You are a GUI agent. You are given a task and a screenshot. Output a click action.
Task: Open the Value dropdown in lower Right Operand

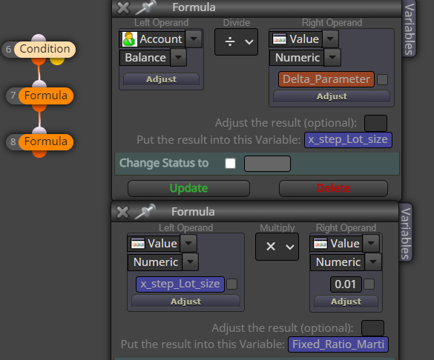coord(371,244)
